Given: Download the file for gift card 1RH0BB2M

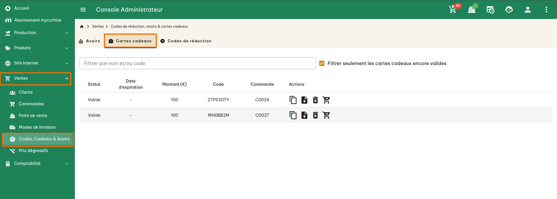Looking at the screenshot, I should point(304,115).
